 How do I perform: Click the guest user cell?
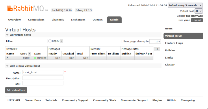tap(26, 58)
